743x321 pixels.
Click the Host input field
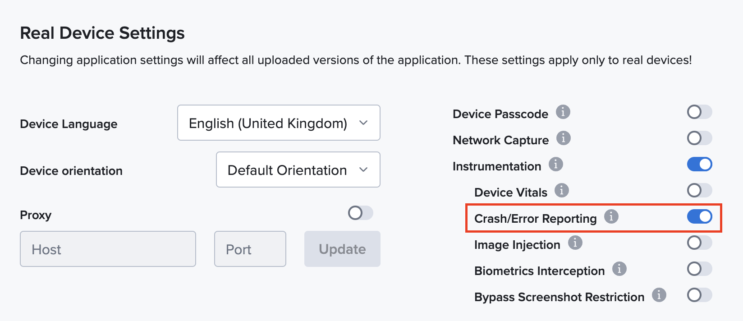[x=108, y=248]
